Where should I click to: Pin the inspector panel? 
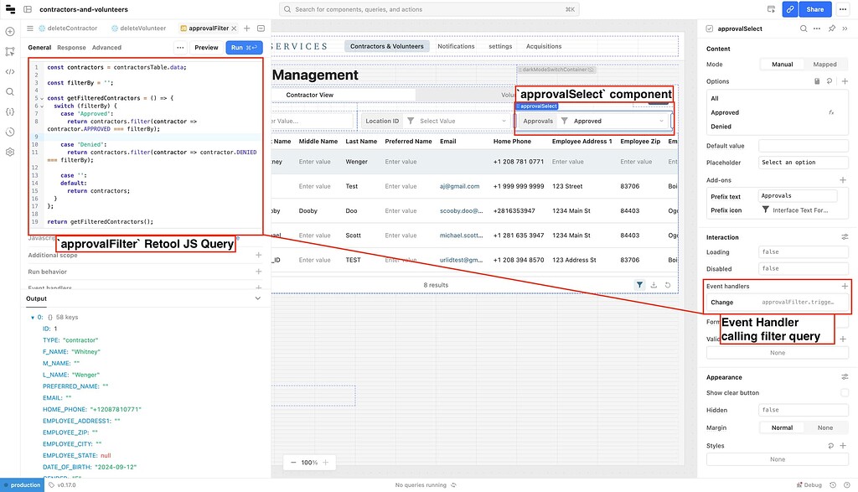click(x=832, y=28)
